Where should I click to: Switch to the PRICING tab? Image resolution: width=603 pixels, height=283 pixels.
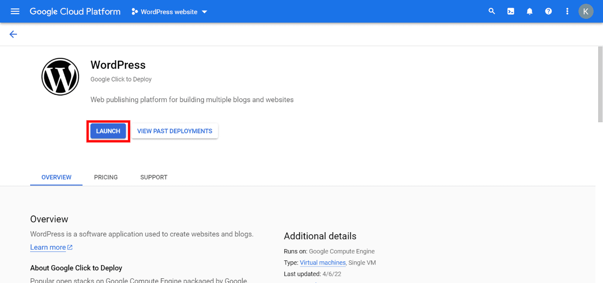point(106,177)
